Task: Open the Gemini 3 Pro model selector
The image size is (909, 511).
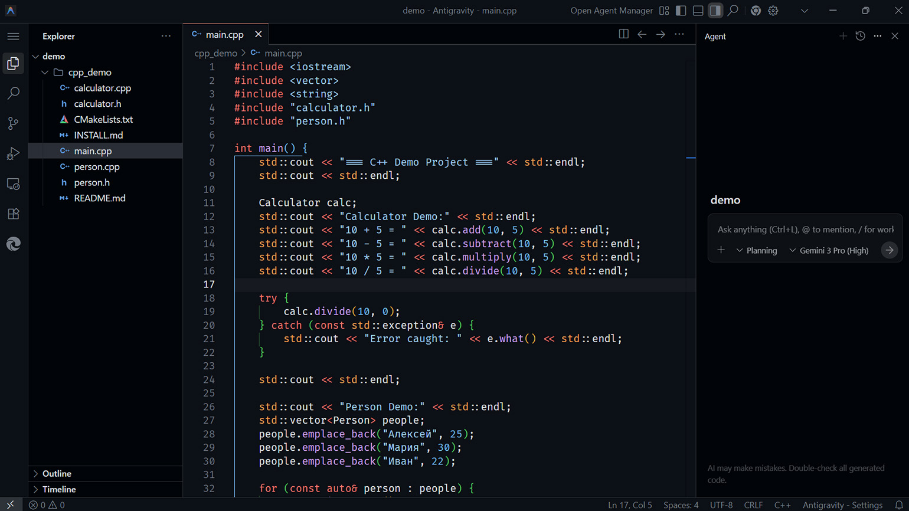Action: pos(829,251)
